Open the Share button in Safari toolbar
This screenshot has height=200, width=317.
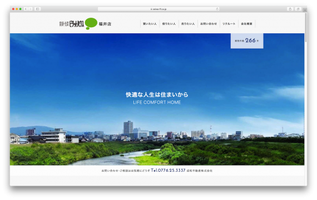pyautogui.click(x=290, y=9)
